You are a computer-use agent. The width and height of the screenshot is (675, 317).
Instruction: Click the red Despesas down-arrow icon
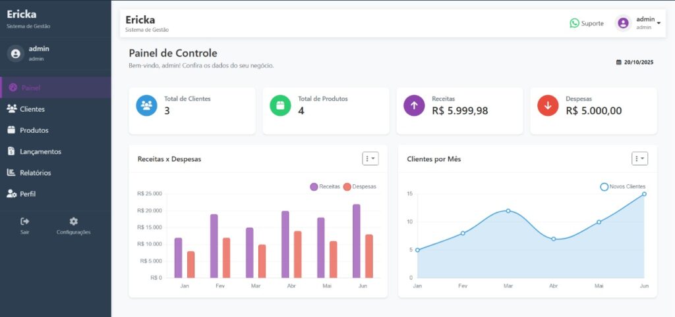click(x=548, y=105)
